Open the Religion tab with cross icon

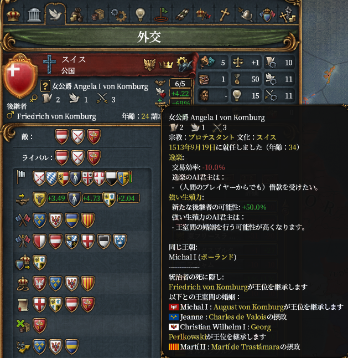224,15
